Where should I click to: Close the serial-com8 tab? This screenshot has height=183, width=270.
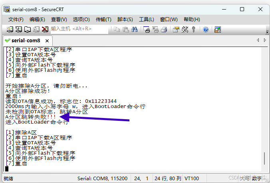47,41
